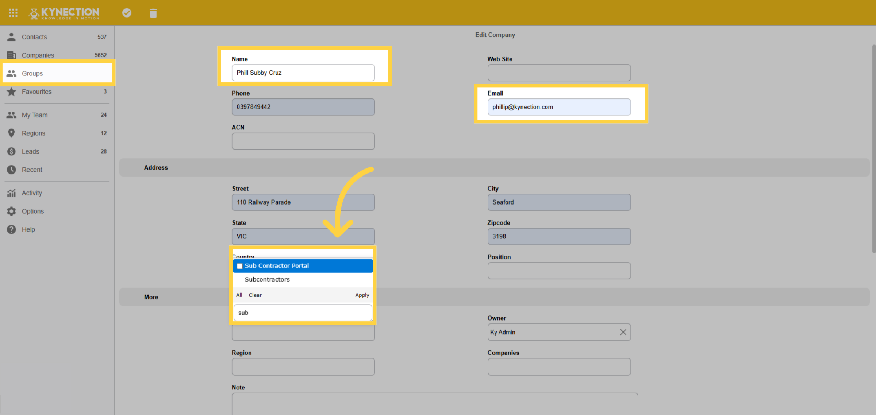Click the Activity chart icon

pyautogui.click(x=11, y=193)
